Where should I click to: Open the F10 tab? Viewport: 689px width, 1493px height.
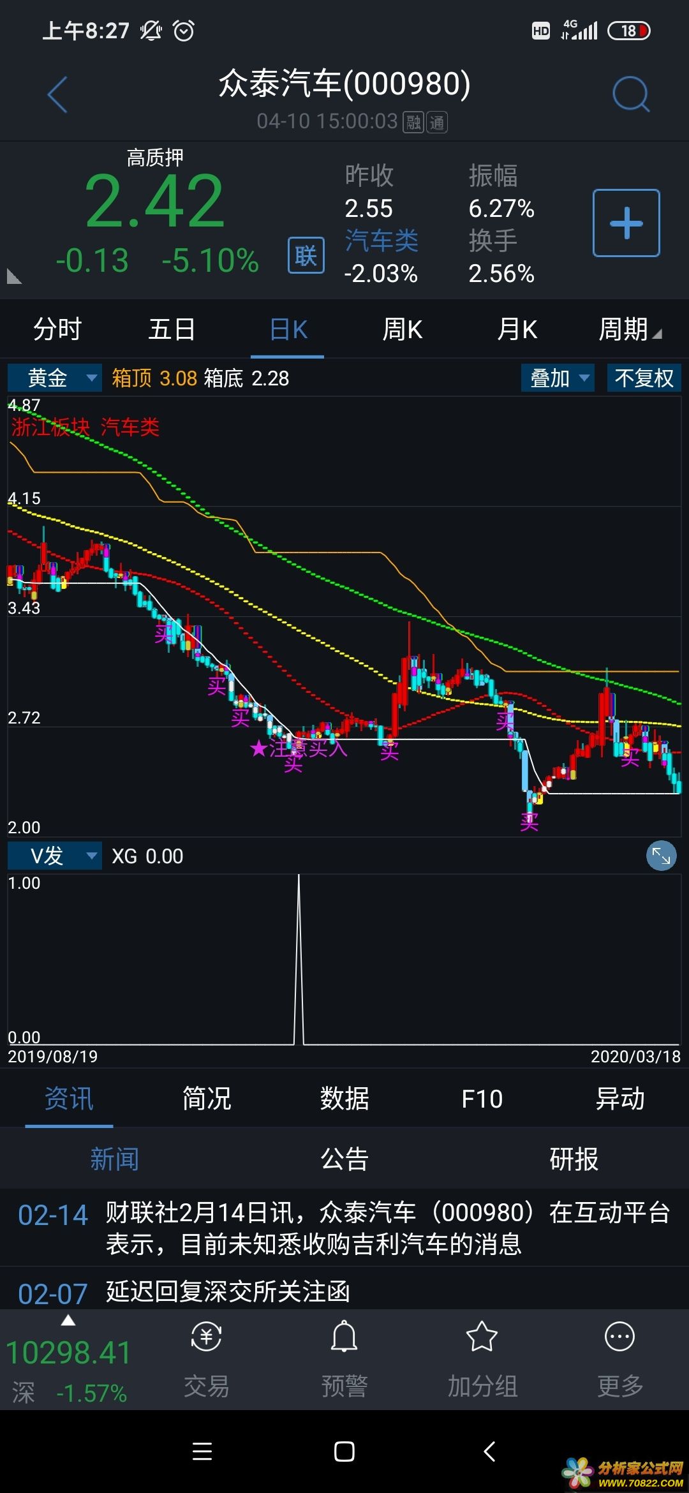click(482, 1099)
